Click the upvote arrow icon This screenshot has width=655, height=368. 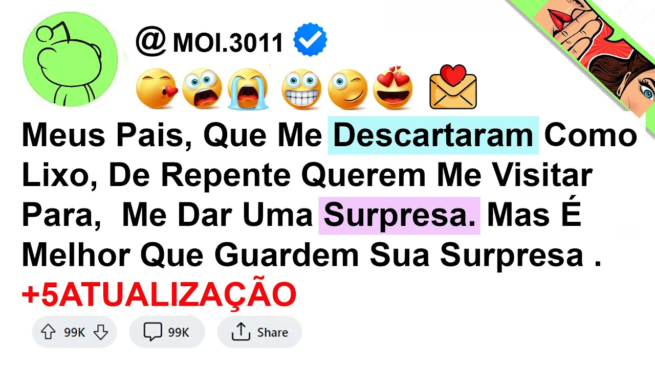pos(48,333)
